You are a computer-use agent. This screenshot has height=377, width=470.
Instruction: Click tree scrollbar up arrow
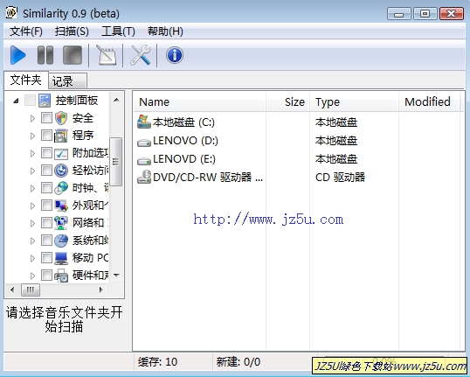tap(116, 100)
